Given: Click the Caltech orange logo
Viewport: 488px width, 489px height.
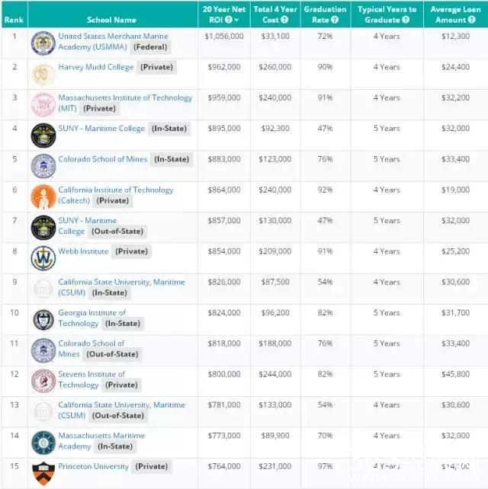Looking at the screenshot, I should click(x=43, y=197).
